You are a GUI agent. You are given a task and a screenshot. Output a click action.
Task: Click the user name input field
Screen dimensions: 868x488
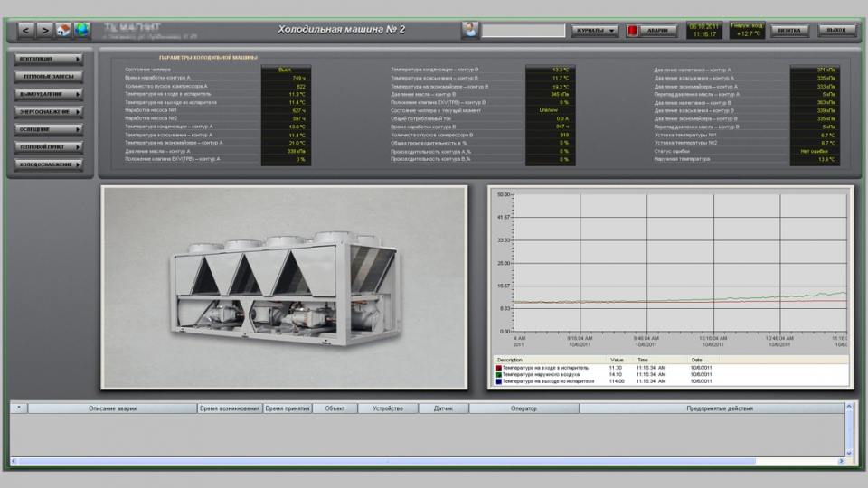tap(524, 31)
